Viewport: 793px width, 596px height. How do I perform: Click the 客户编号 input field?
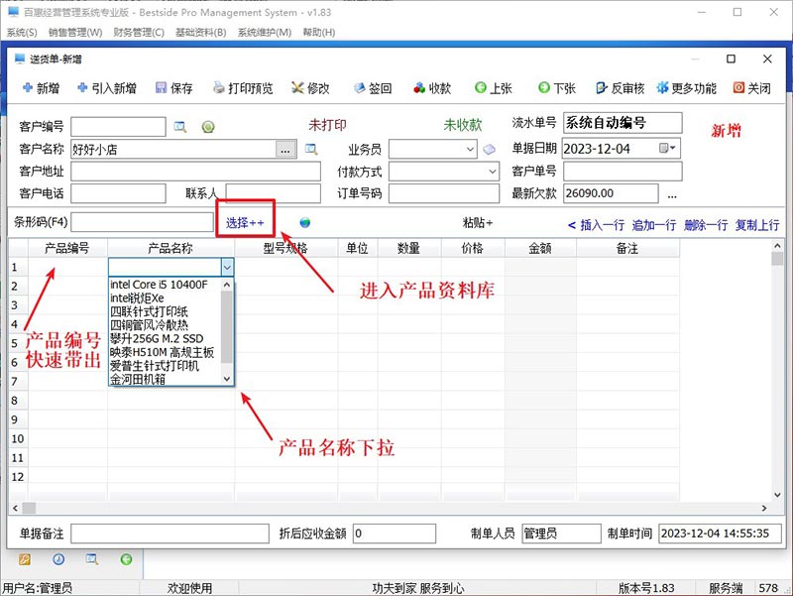[118, 127]
